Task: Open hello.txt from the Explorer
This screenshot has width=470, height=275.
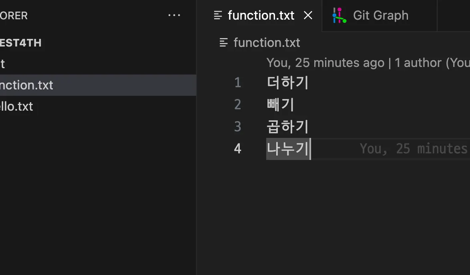Action: click(17, 107)
